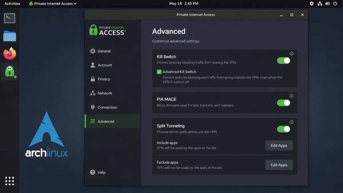This screenshot has width=343, height=193.
Task: Click the 'Kill Switch' heading
Action: [166, 57]
